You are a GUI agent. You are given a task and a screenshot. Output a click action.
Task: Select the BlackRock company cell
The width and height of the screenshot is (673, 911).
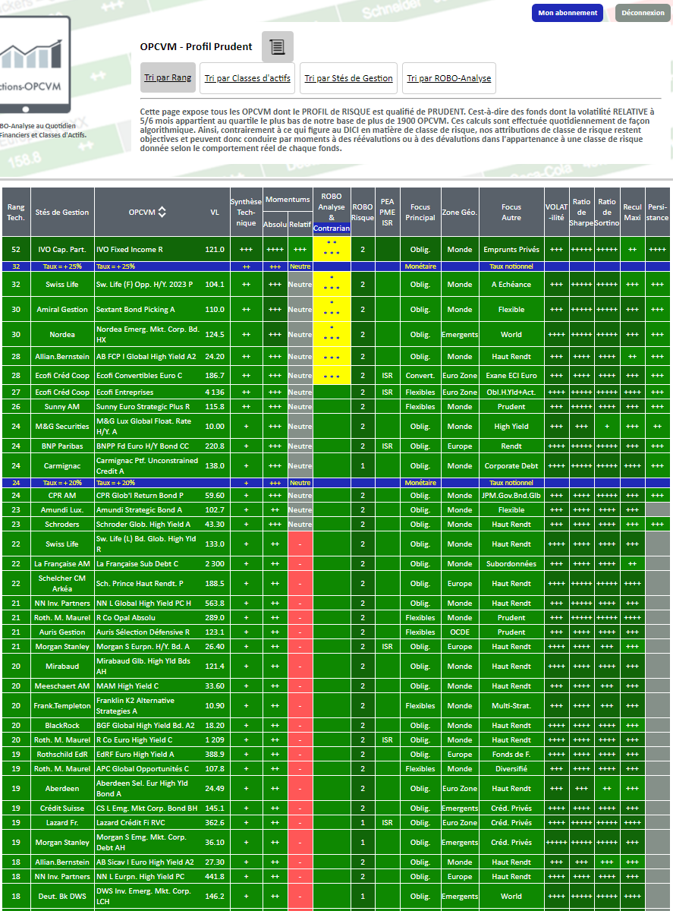tap(62, 726)
